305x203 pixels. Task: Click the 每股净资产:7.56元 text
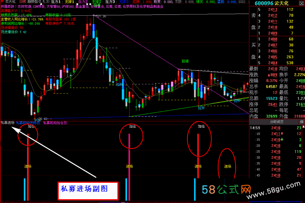pos(60,23)
